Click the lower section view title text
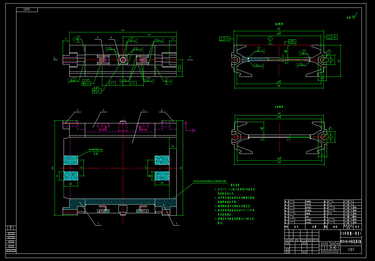 tap(279, 107)
